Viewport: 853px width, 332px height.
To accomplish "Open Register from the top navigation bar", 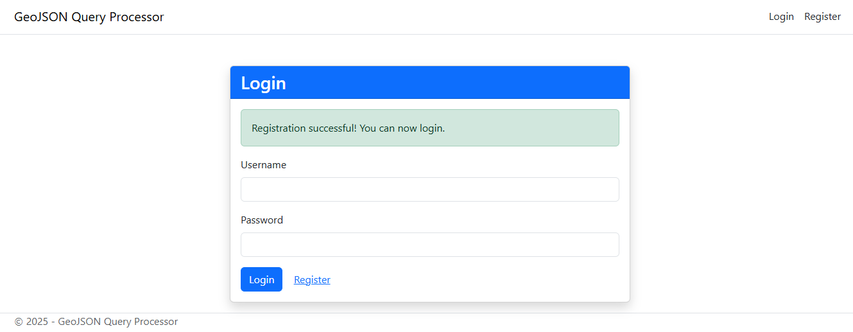I will 822,17.
